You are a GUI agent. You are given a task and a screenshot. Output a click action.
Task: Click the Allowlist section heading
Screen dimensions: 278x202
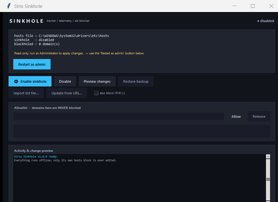47,108
